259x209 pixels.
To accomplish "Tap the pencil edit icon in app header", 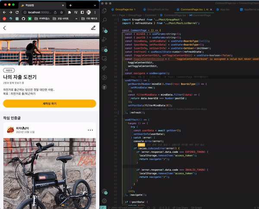I will 93,28.
